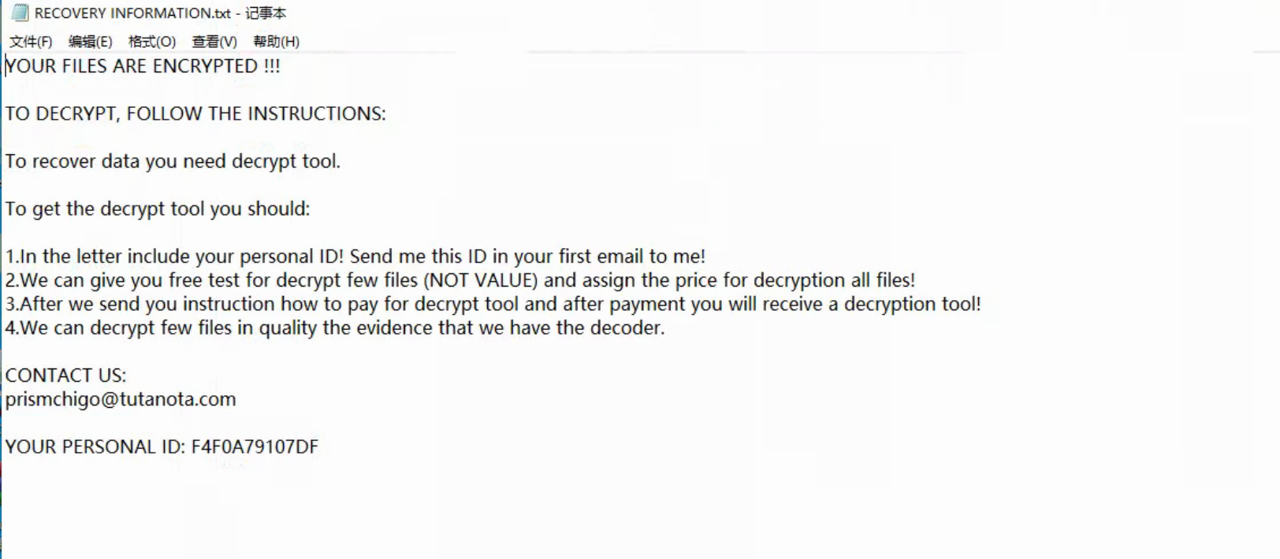Place cursor in 'YOUR FILES ARE ENCRYPTED' line
1280x559 pixels.
(143, 66)
